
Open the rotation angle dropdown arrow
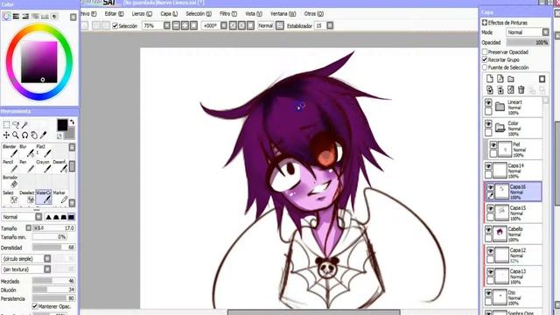click(224, 25)
